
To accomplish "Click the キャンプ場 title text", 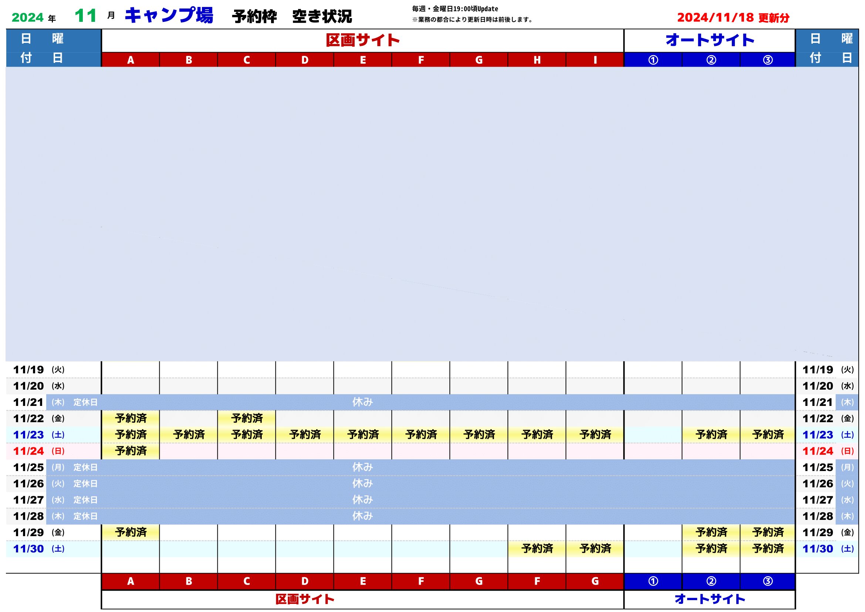I will pyautogui.click(x=169, y=16).
